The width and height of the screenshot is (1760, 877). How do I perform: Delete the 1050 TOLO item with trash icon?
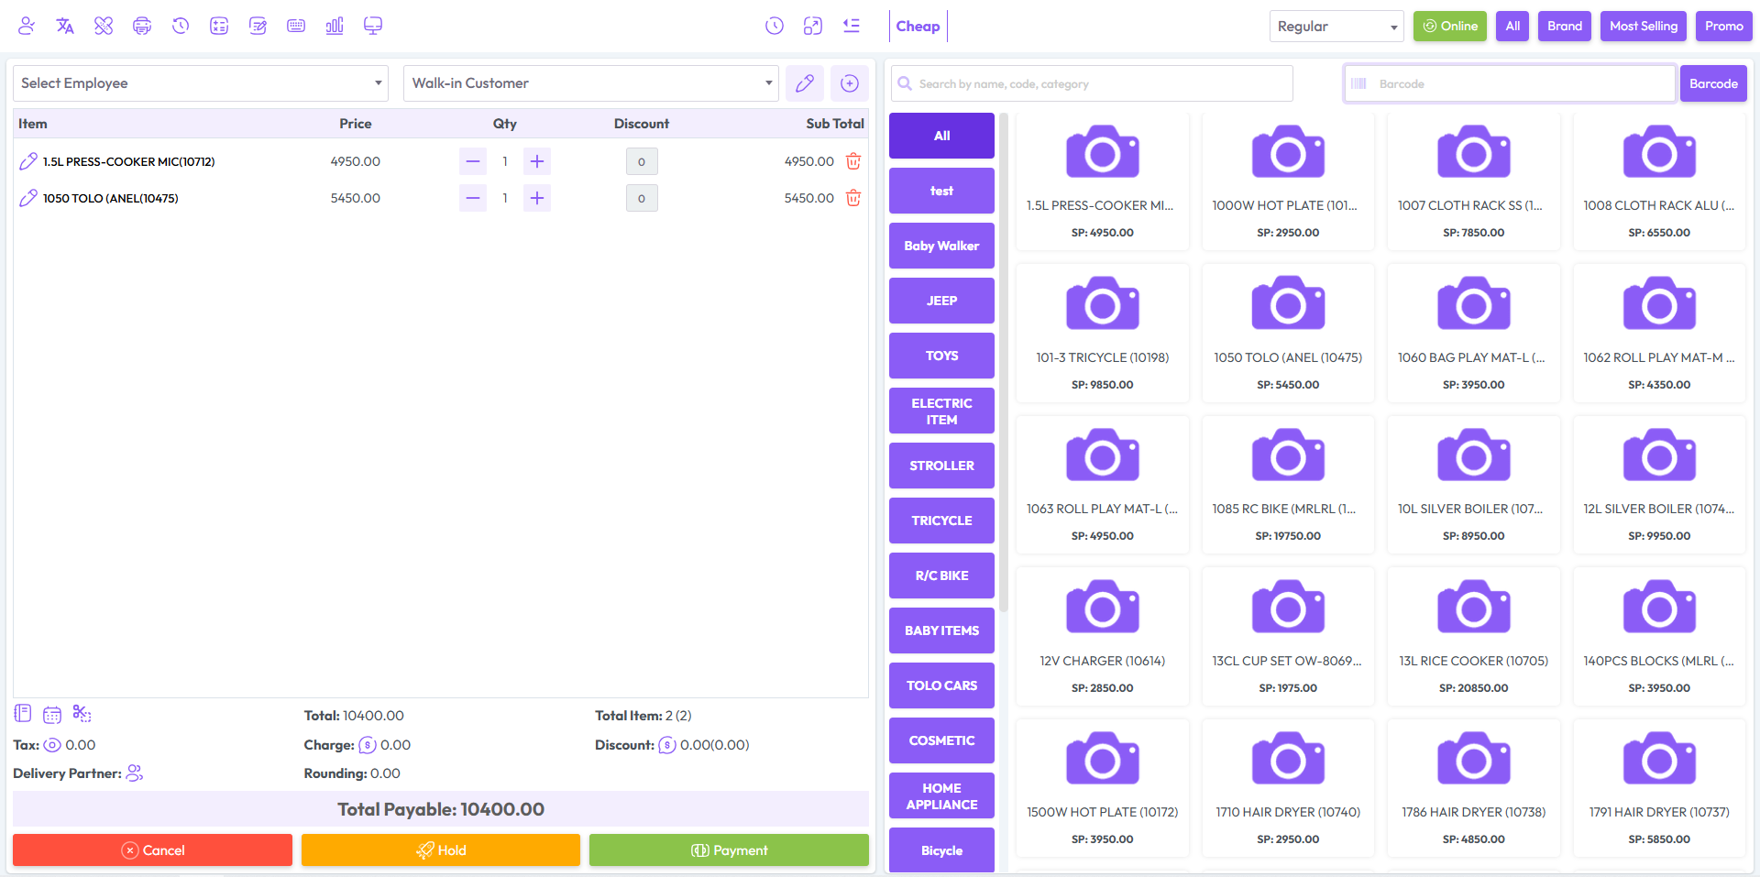852,198
